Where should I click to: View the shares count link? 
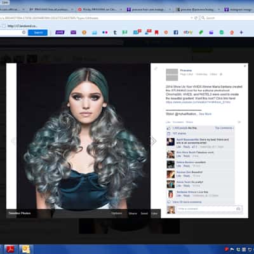tap(179, 133)
